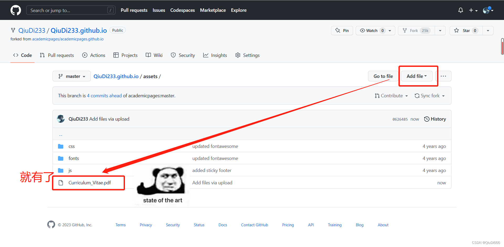The height and width of the screenshot is (247, 504).
Task: Click the footer GitHub logo
Action: pos(51,224)
